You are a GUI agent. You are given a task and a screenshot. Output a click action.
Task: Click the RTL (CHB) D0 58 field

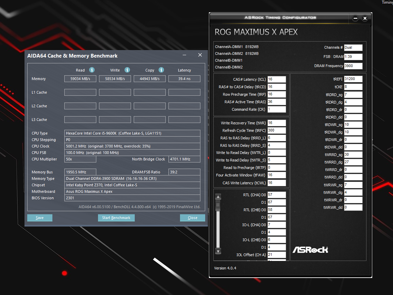point(277,210)
